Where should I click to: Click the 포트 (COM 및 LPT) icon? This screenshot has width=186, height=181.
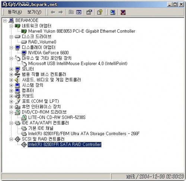[17, 101]
